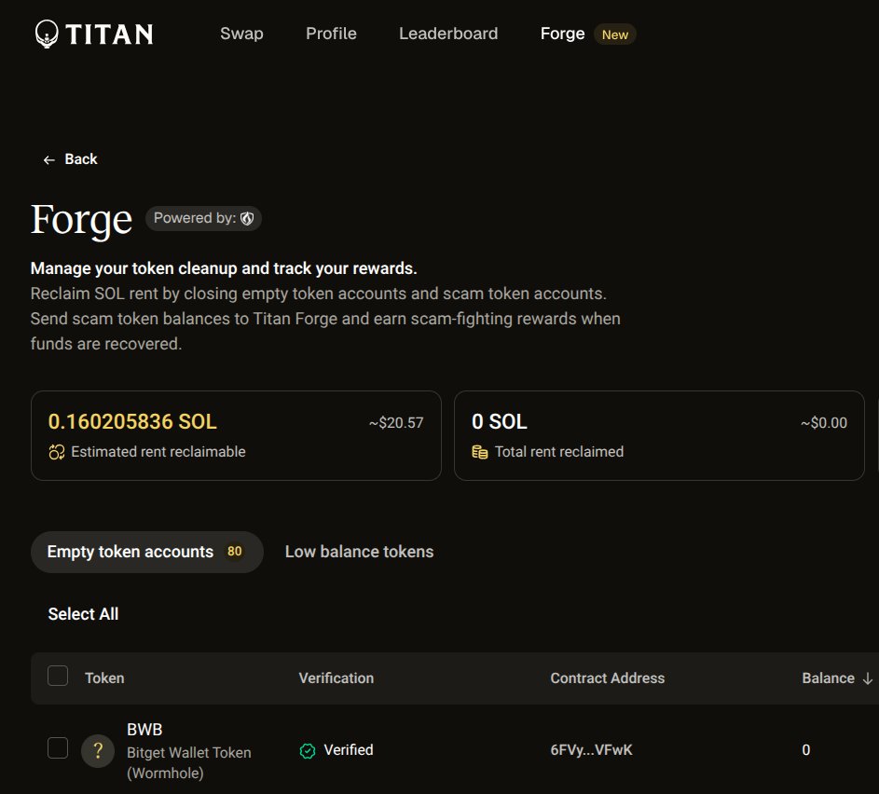
Task: Switch to Empty token accounts tab
Action: click(147, 552)
